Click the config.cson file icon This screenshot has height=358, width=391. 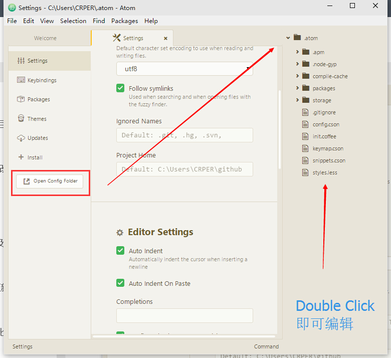305,124
